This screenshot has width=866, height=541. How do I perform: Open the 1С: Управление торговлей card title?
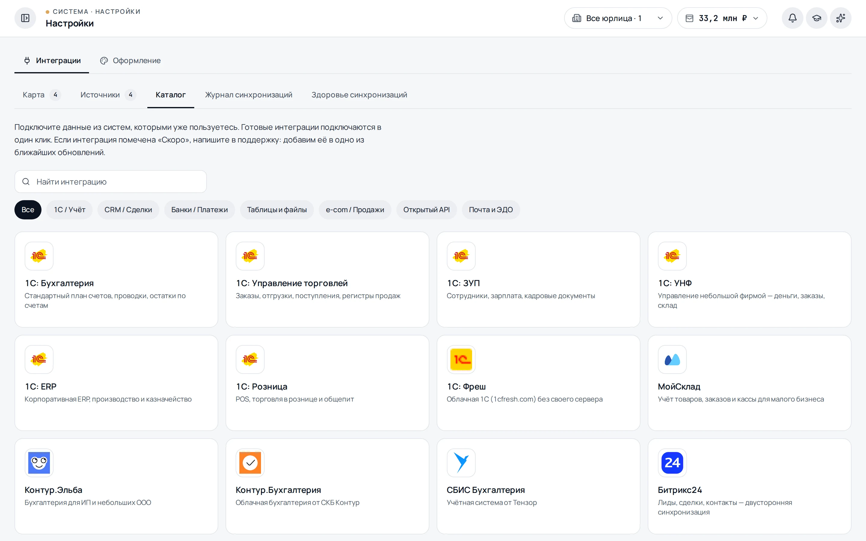coord(292,283)
